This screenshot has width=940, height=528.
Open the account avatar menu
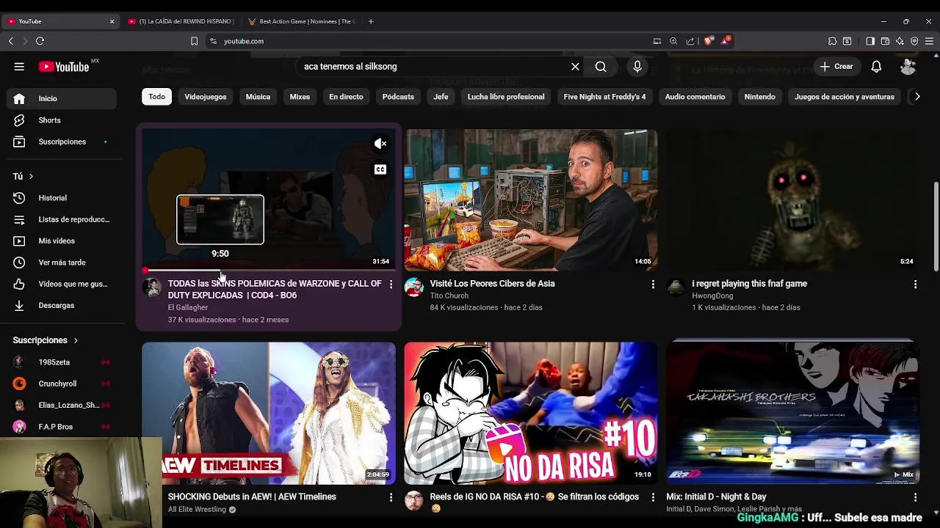click(x=908, y=67)
